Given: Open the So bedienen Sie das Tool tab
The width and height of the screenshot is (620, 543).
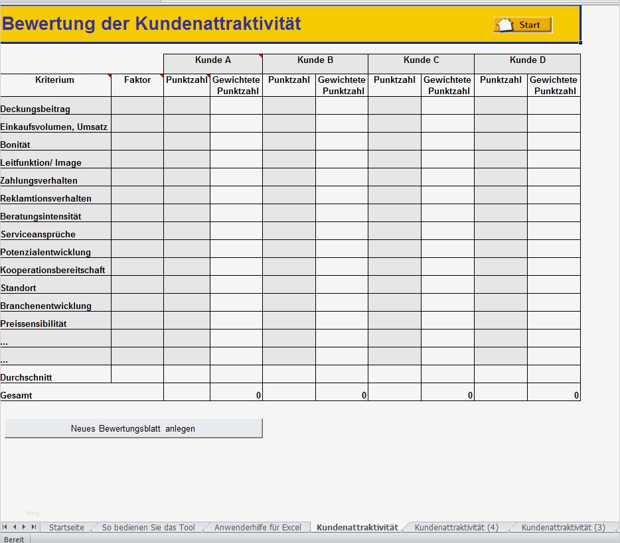Looking at the screenshot, I should (x=147, y=527).
